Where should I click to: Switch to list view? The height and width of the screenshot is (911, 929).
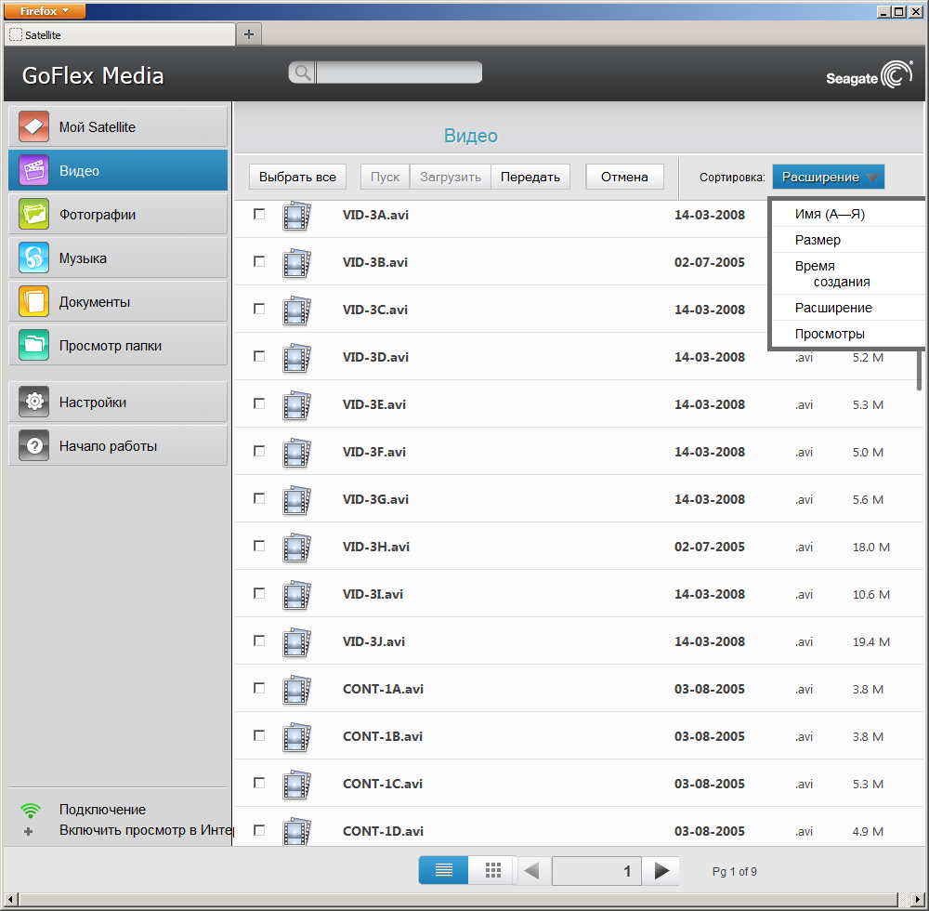click(444, 870)
